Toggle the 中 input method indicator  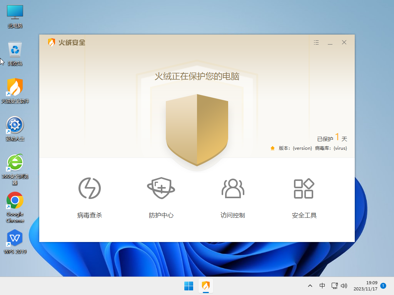322,286
